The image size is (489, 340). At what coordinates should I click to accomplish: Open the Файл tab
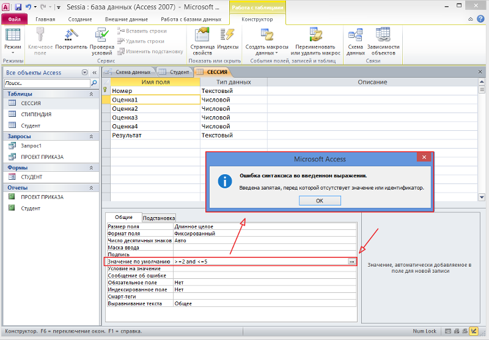(14, 20)
